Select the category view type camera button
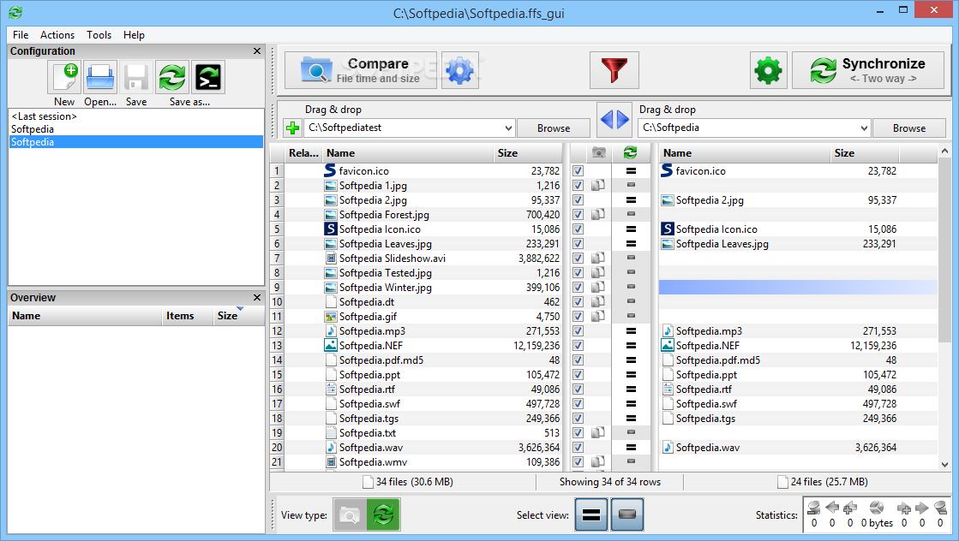Screen dimensions: 959x541 click(350, 514)
